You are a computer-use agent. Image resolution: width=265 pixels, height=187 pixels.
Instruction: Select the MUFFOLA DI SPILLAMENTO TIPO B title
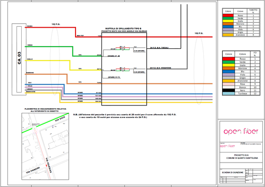tap(123, 29)
